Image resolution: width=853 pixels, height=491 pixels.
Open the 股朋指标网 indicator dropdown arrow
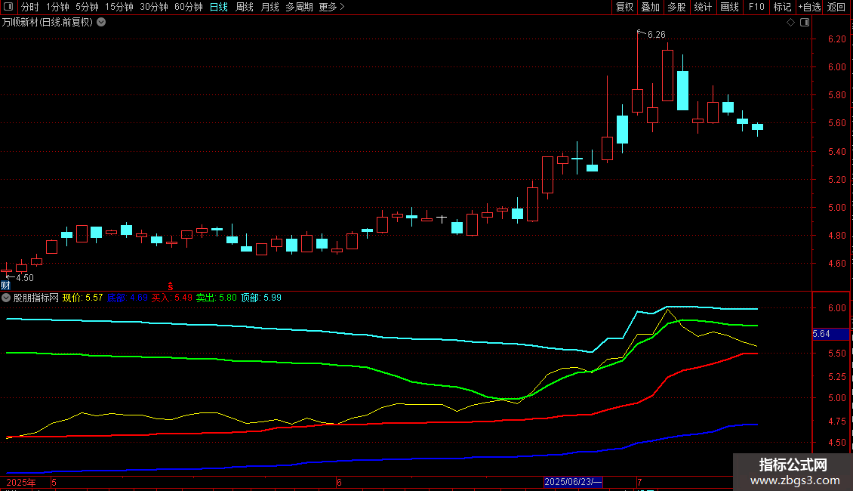[6, 298]
